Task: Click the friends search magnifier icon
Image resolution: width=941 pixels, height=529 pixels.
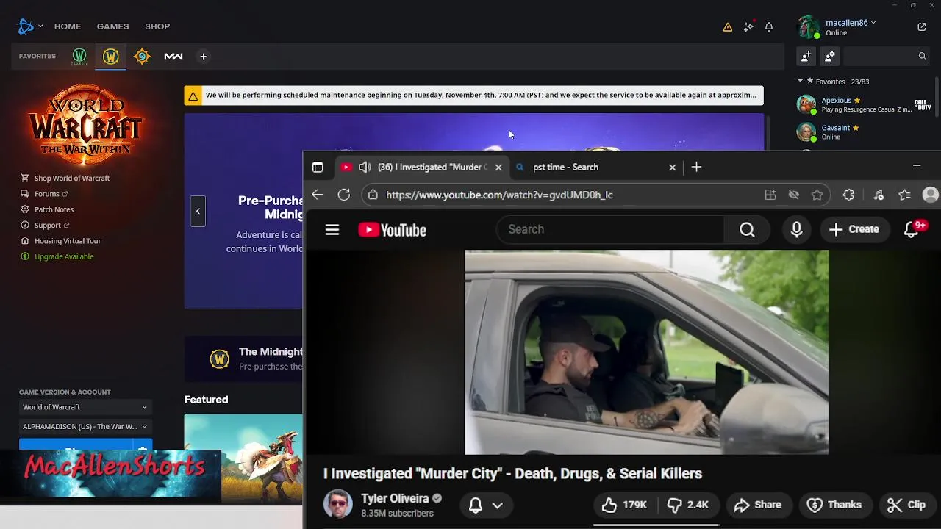Action: pyautogui.click(x=922, y=56)
